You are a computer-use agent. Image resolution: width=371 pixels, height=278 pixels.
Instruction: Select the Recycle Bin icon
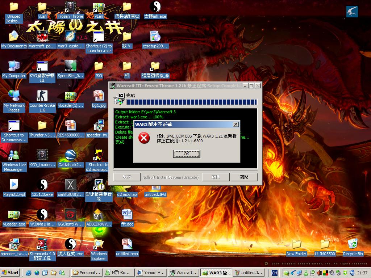point(353,245)
